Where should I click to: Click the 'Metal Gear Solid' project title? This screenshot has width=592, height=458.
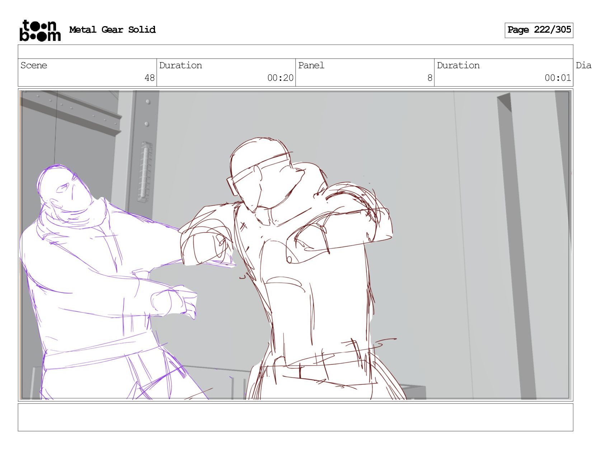(x=112, y=30)
